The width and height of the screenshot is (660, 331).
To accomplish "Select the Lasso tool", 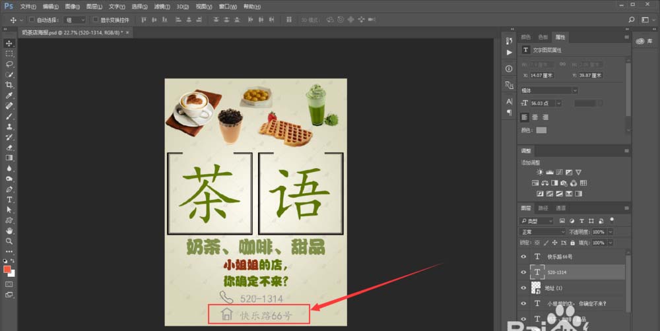I will pyautogui.click(x=9, y=65).
